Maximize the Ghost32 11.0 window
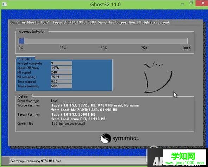This screenshot has height=167, width=208. 191,3
